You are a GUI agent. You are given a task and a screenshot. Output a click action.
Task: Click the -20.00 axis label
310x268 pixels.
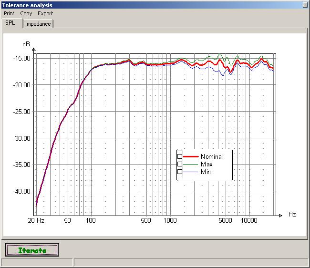[x=22, y=85]
